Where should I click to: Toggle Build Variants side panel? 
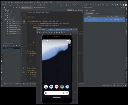pyautogui.click(x=2, y=69)
